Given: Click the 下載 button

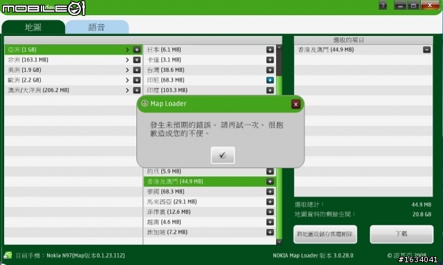Looking at the screenshot, I should (401, 234).
